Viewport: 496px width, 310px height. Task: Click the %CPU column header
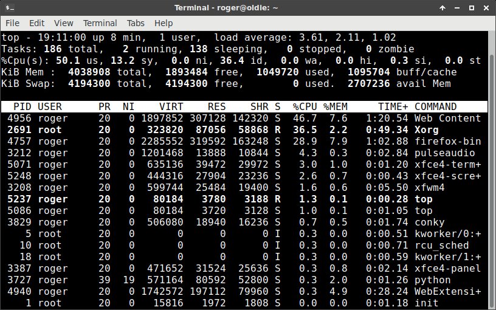(x=305, y=106)
